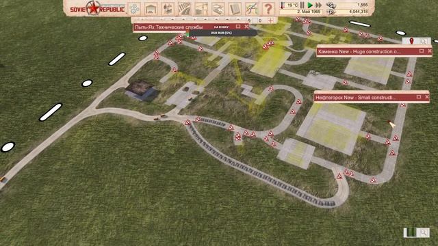Close the Пыть-Ях Технические службы window
438x246 pixels.
pyautogui.click(x=246, y=27)
